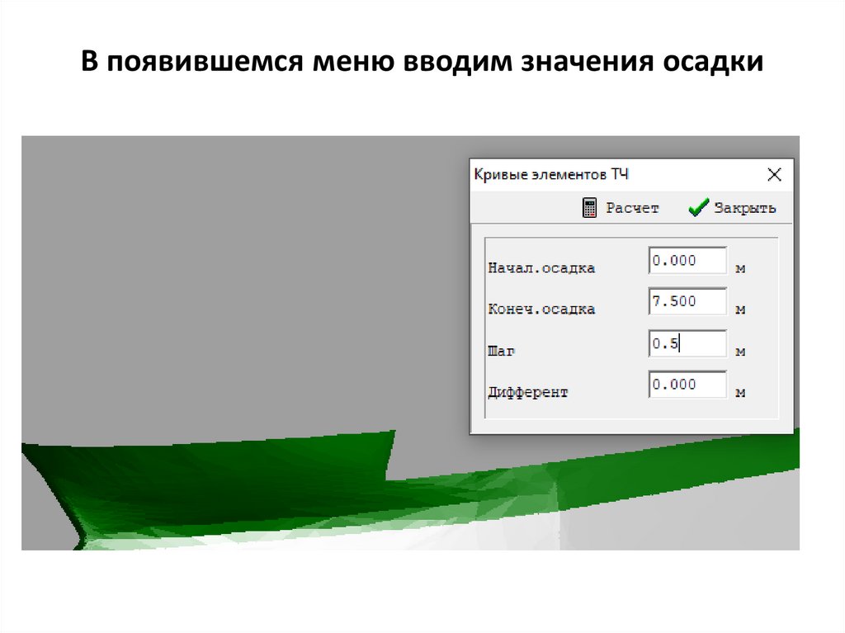Run calculation with the Расчет button
Screen dimensions: 845x633
pos(621,208)
